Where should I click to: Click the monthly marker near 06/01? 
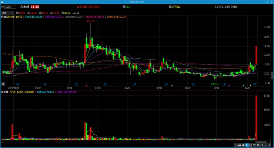(x=76, y=85)
